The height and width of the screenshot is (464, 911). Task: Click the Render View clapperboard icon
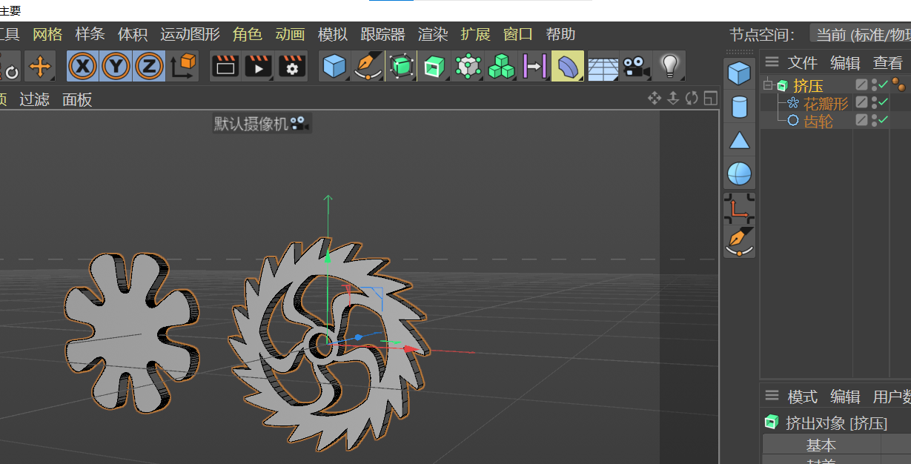225,67
